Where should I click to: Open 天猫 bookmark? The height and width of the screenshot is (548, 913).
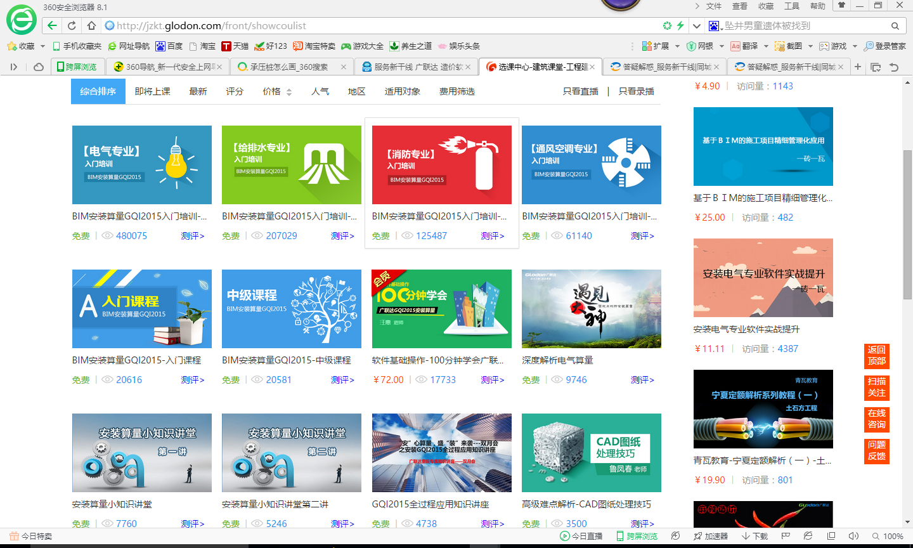(x=235, y=46)
